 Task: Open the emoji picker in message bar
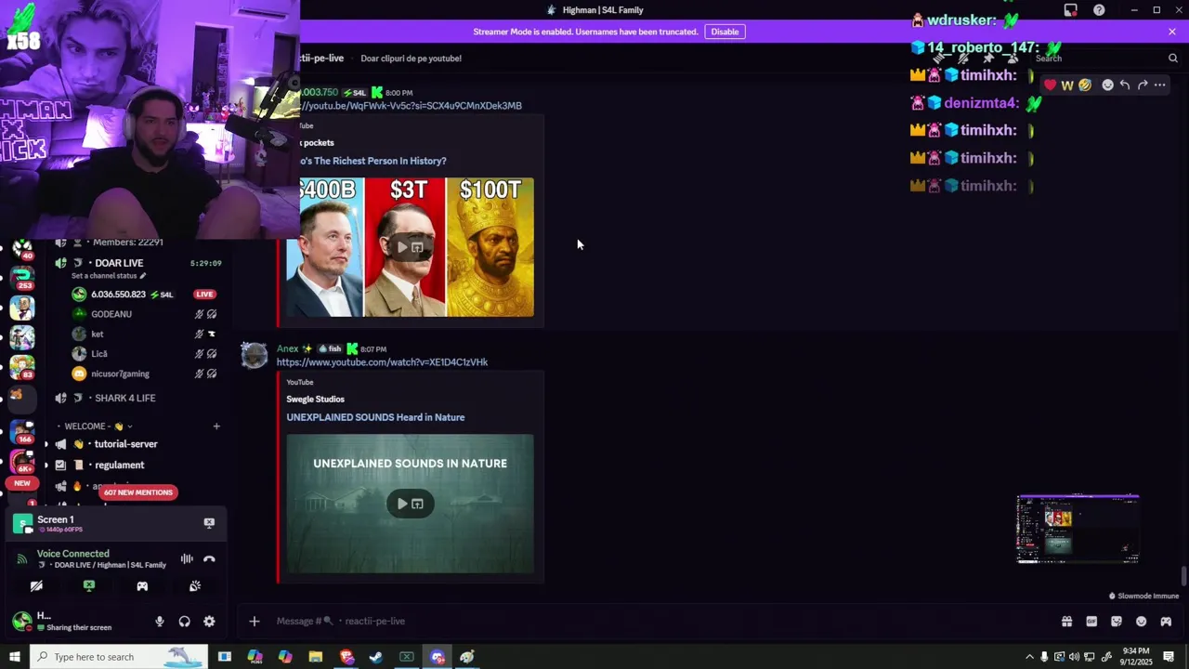1142,622
